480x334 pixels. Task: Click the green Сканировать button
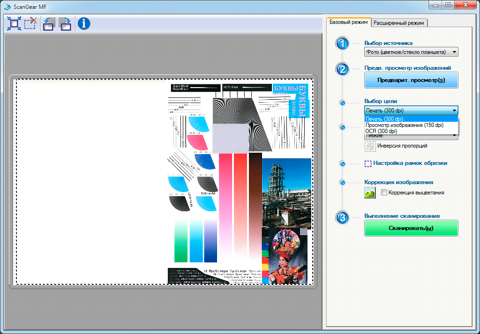click(411, 228)
